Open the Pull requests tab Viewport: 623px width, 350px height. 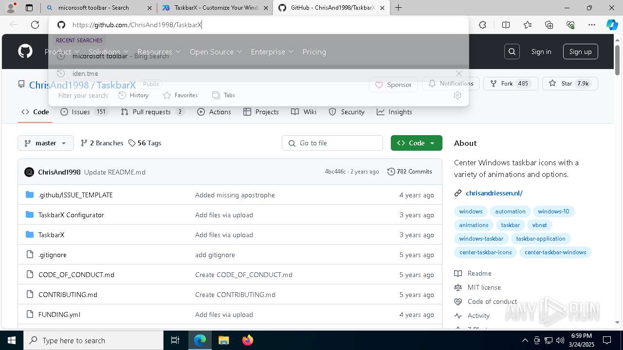153,112
